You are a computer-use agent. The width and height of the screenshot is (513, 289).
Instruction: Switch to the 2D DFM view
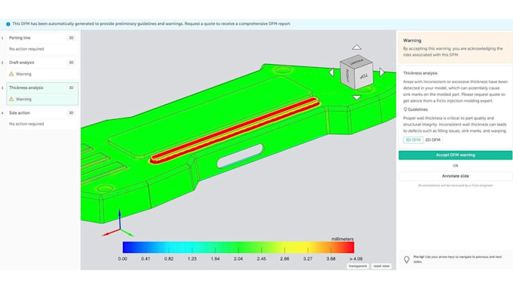[432, 140]
